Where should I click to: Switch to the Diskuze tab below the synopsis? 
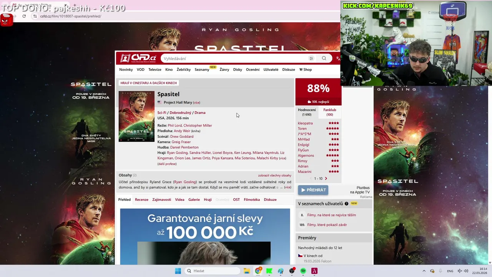point(270,200)
